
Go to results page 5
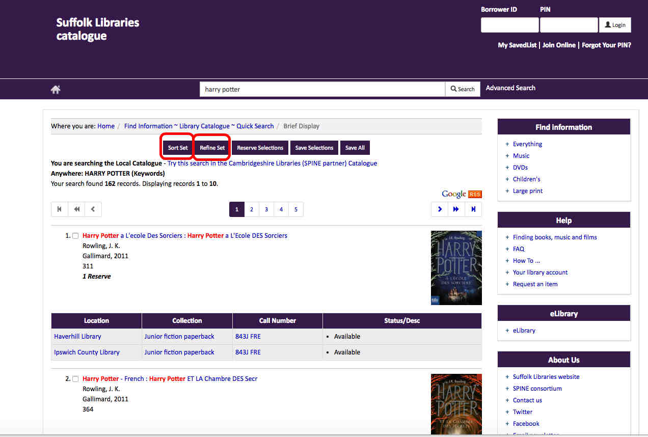296,209
